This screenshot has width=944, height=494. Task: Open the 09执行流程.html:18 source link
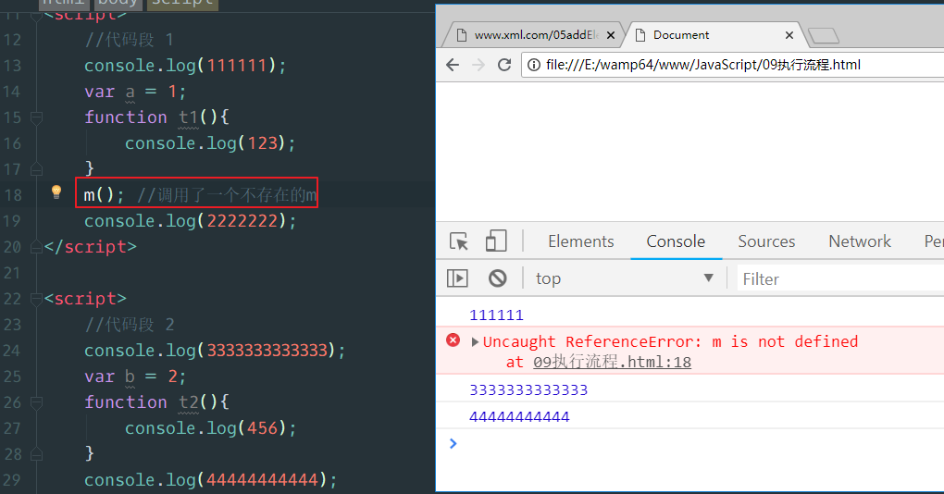coord(612,362)
